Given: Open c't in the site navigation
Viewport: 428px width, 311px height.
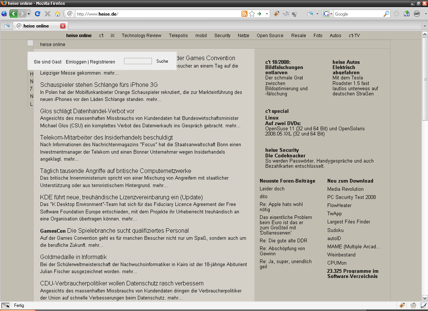Looking at the screenshot, I should click(x=101, y=35).
